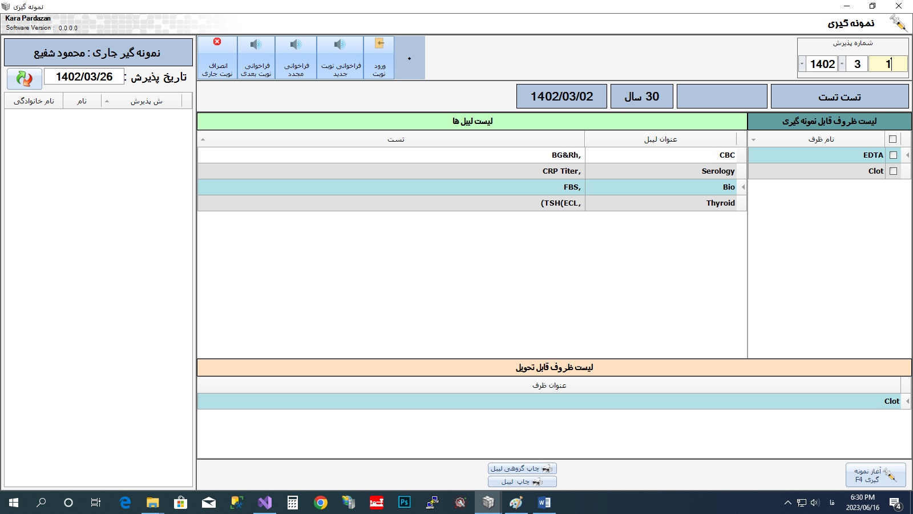
Task: Click the نام خانوادگی column header
Action: point(34,101)
